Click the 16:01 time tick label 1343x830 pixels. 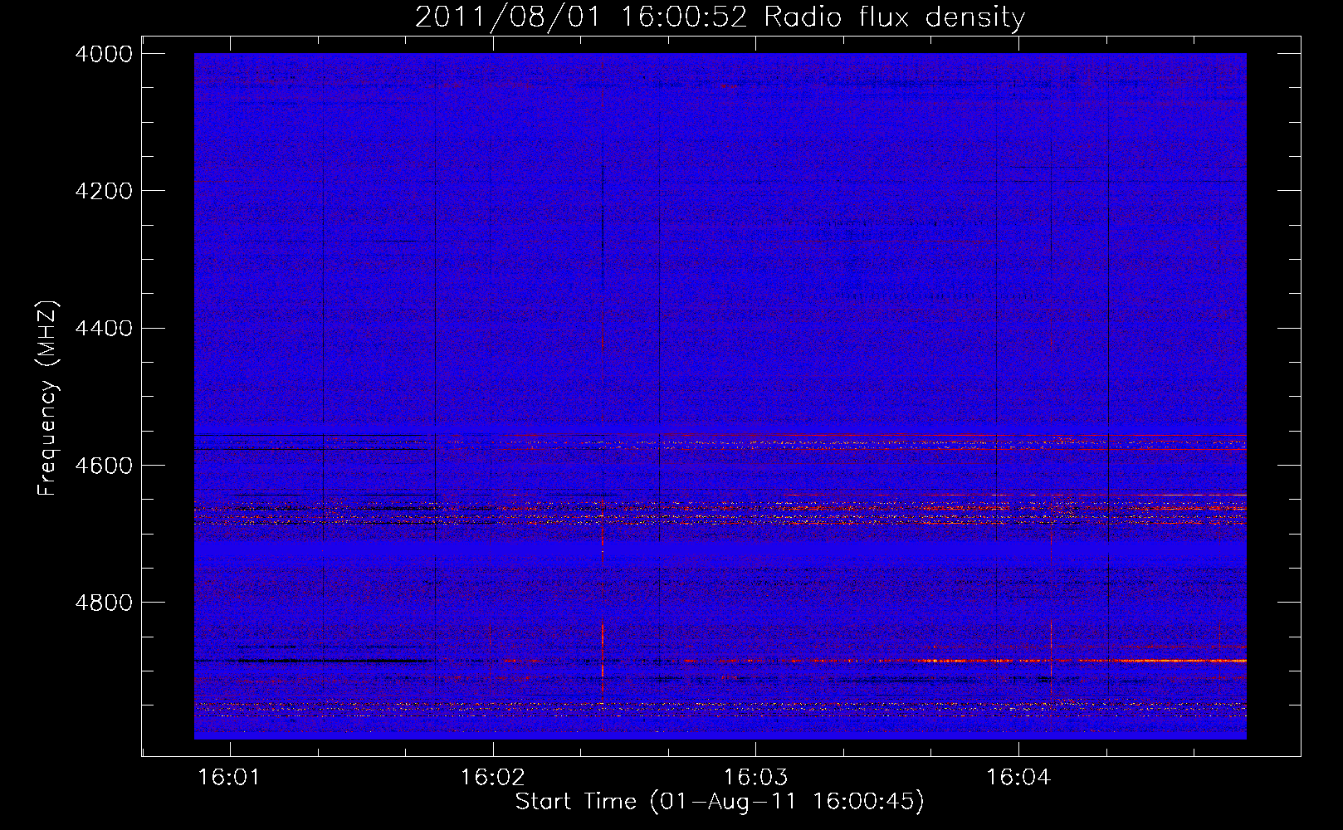pos(230,778)
